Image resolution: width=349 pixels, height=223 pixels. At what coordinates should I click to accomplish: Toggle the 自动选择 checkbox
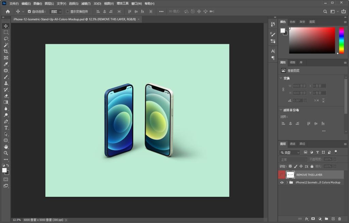pyautogui.click(x=29, y=12)
